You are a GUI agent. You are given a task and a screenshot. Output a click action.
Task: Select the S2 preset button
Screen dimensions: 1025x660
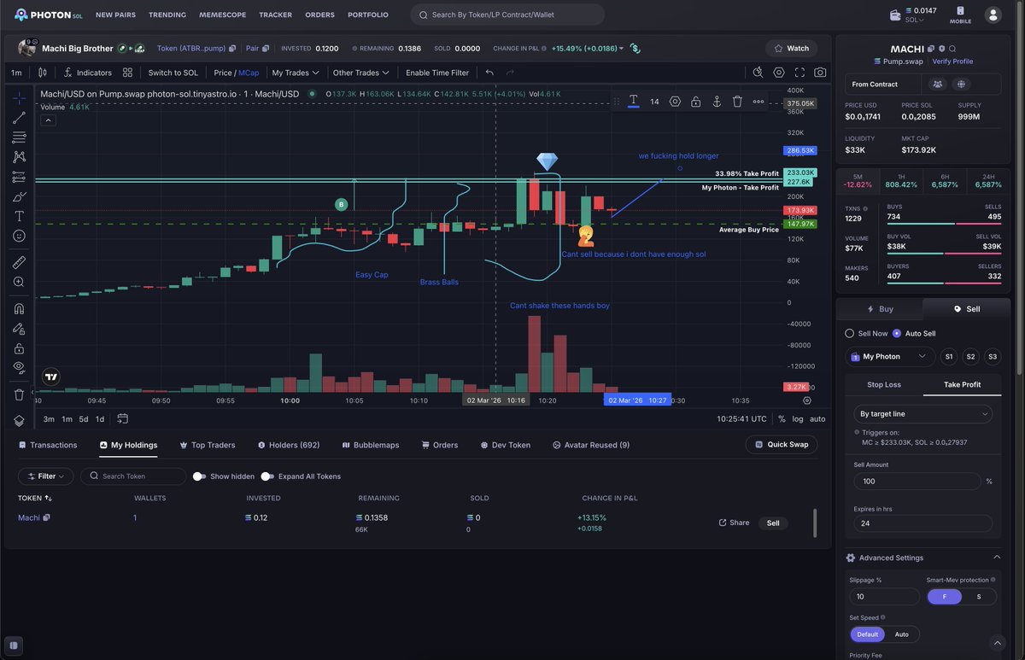(x=970, y=356)
